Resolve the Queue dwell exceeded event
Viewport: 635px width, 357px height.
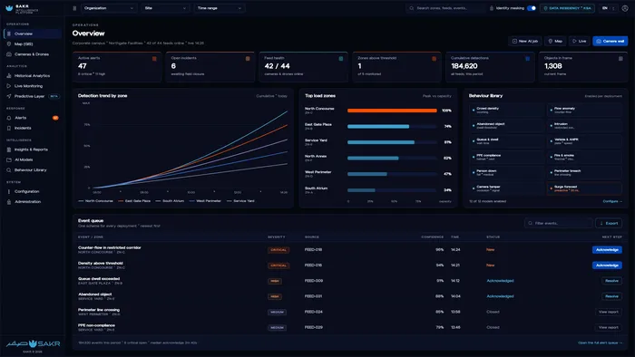click(x=611, y=281)
